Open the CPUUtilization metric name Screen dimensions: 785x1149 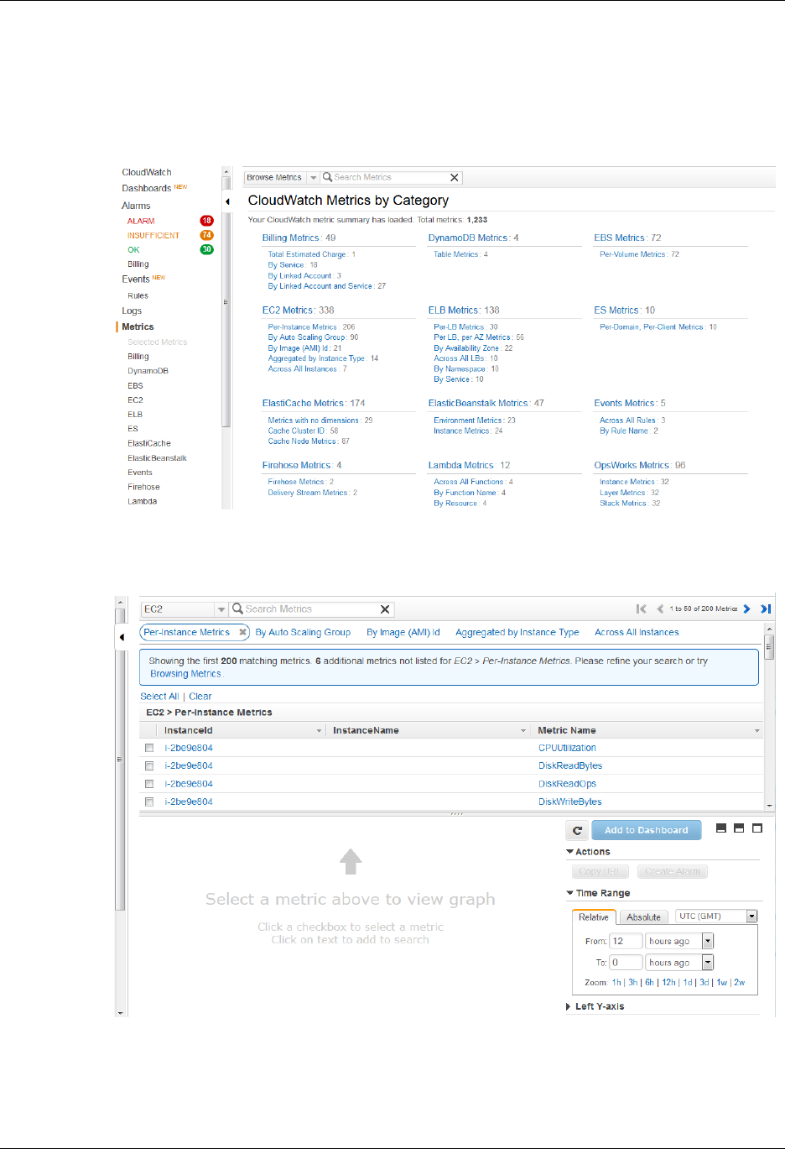click(x=567, y=748)
